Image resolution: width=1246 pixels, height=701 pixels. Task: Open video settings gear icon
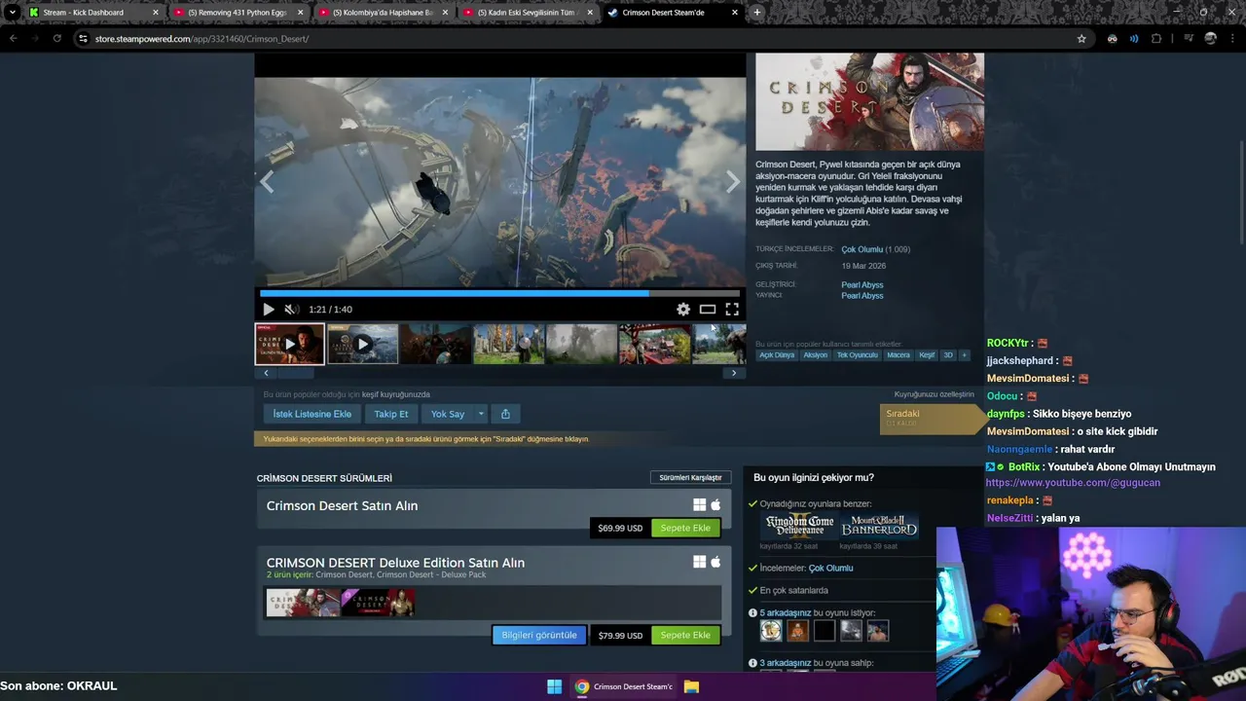pyautogui.click(x=683, y=310)
